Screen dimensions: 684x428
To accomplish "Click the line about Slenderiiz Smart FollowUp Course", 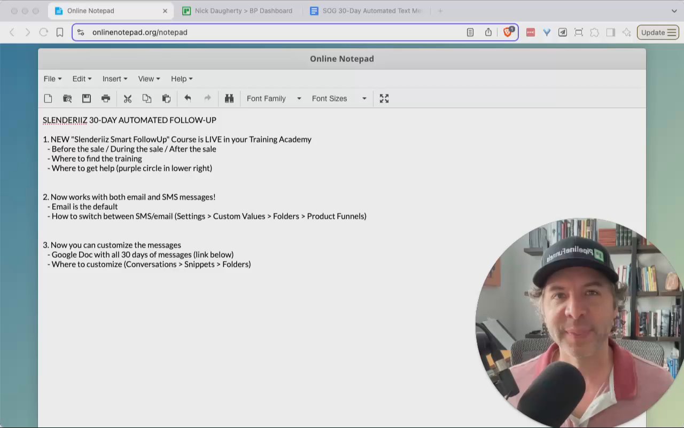I will pyautogui.click(x=177, y=139).
